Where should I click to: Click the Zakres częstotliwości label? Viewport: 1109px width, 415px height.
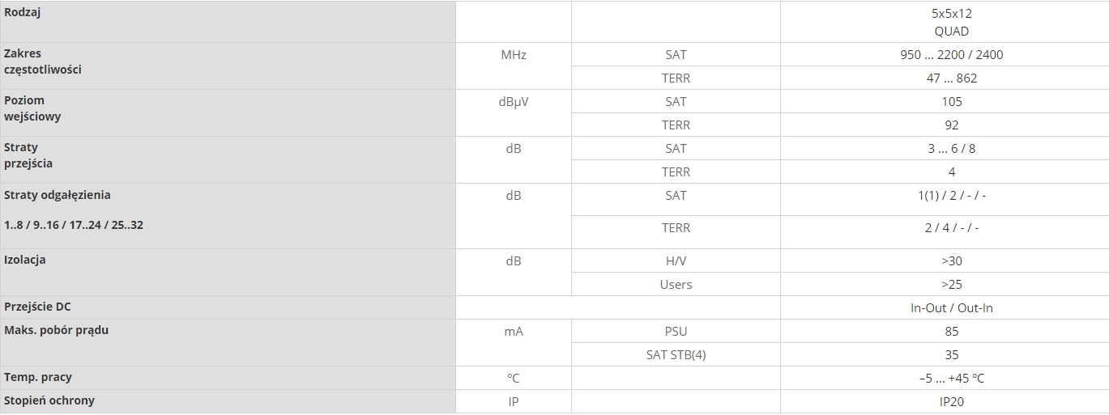tap(42, 61)
